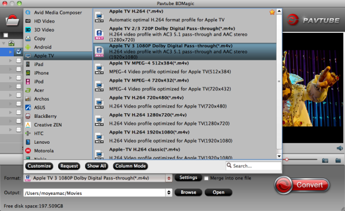
Task: Click the preview playback slider handle
Action: (286, 159)
